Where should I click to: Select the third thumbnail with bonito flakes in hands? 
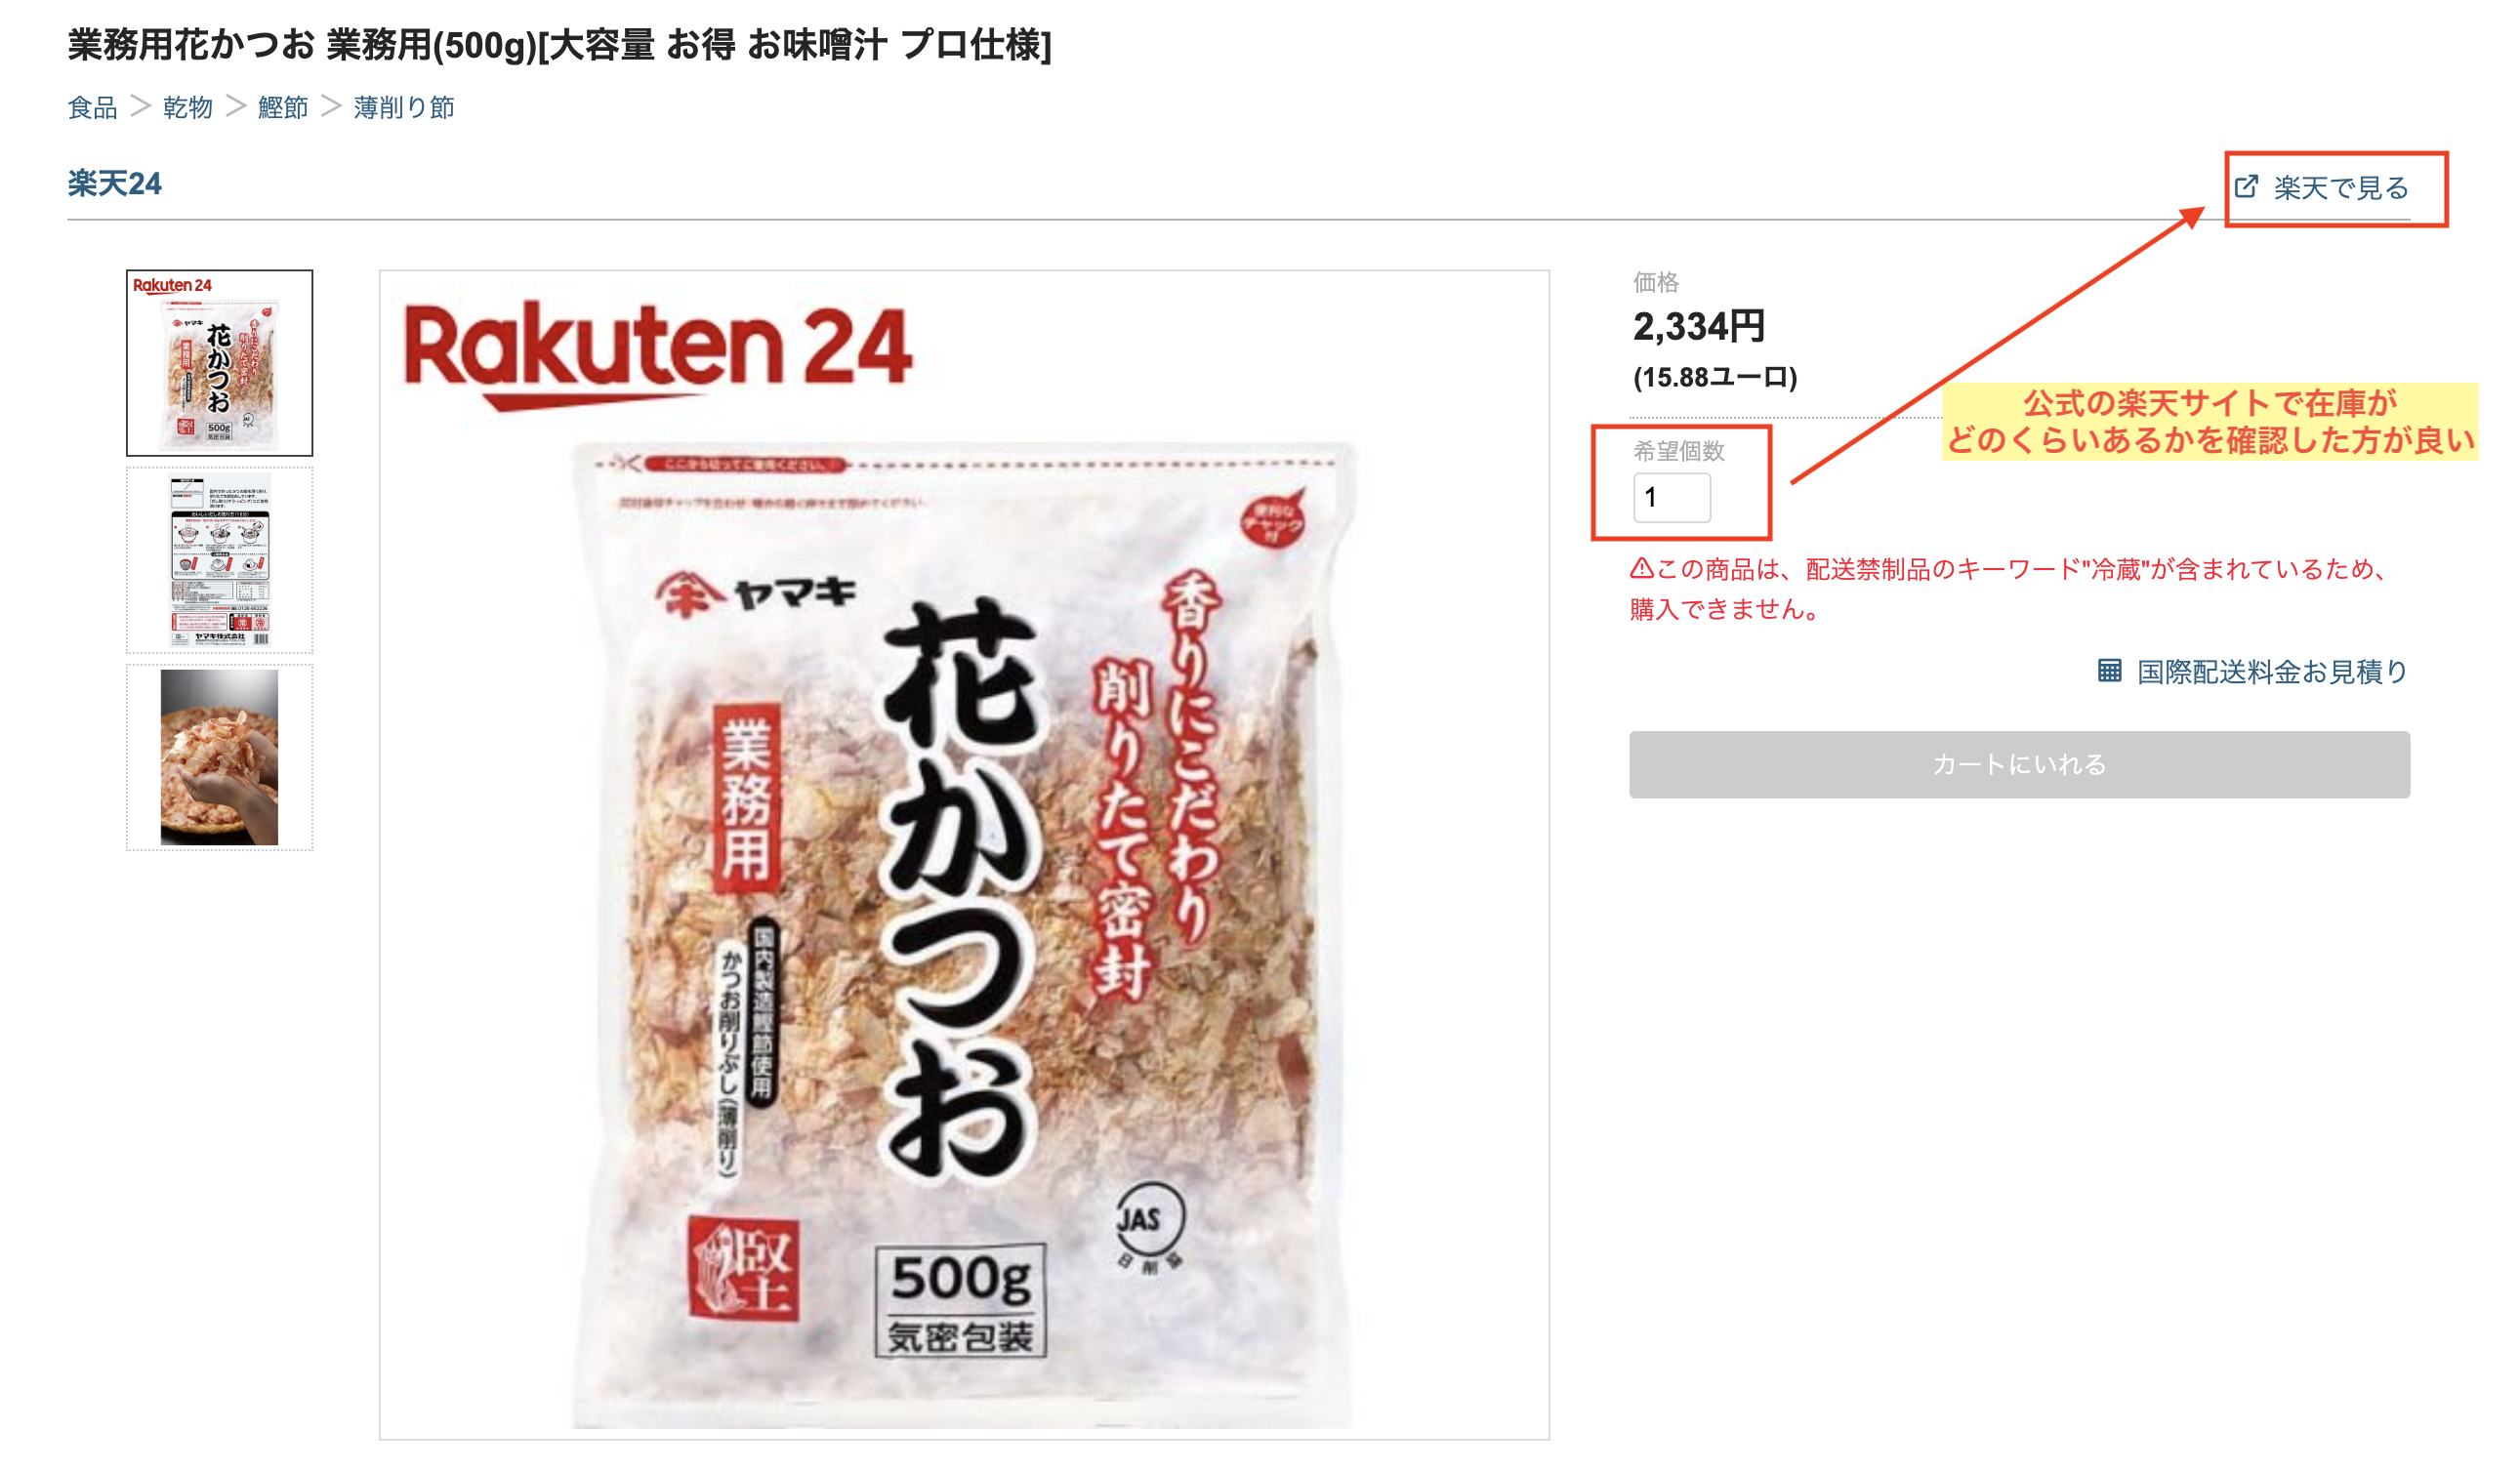[219, 757]
